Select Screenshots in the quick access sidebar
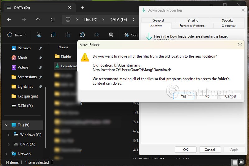 point(27,77)
